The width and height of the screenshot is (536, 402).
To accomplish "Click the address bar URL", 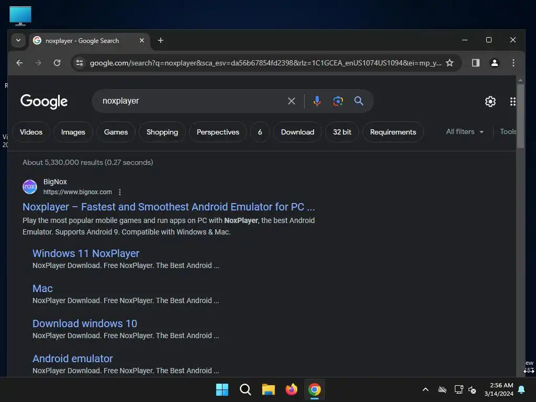I will (x=265, y=63).
